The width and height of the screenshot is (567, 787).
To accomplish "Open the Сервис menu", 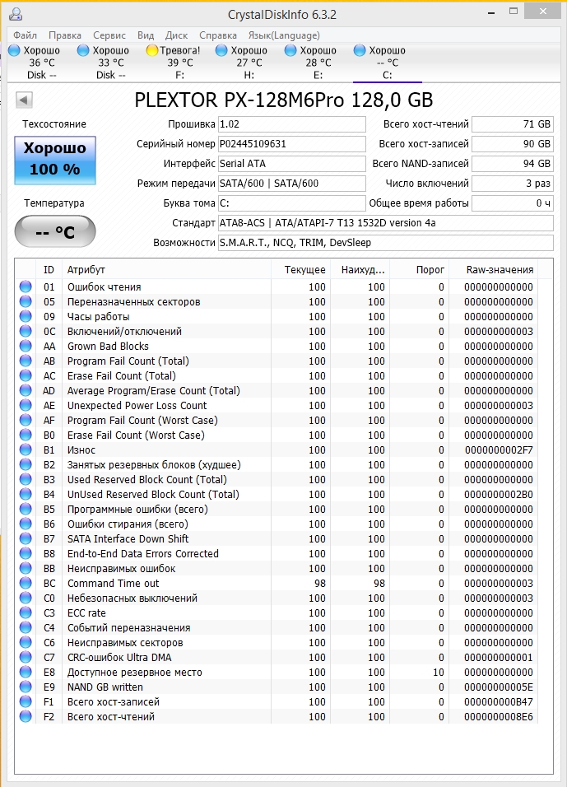I will tap(109, 35).
